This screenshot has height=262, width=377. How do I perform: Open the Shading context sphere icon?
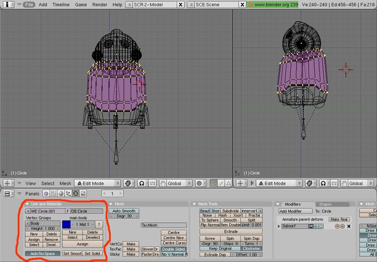[61, 193]
